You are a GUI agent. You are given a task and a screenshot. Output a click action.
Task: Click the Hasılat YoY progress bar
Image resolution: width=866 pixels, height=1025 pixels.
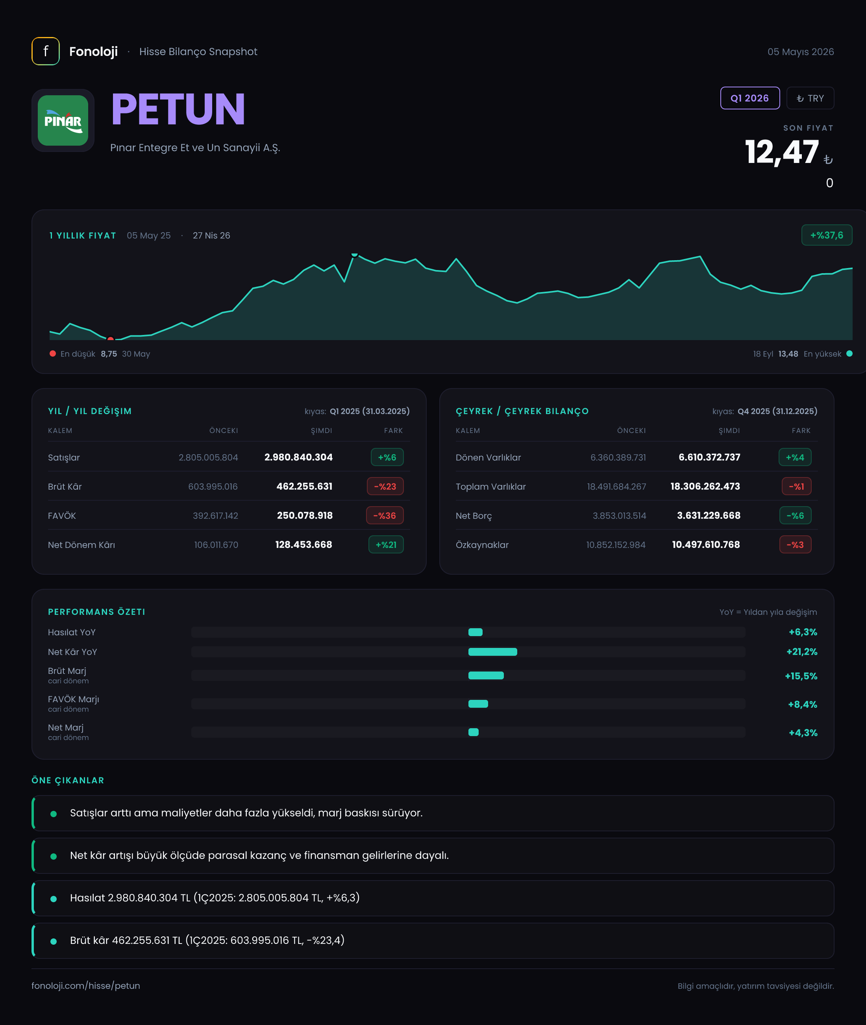coord(468,632)
